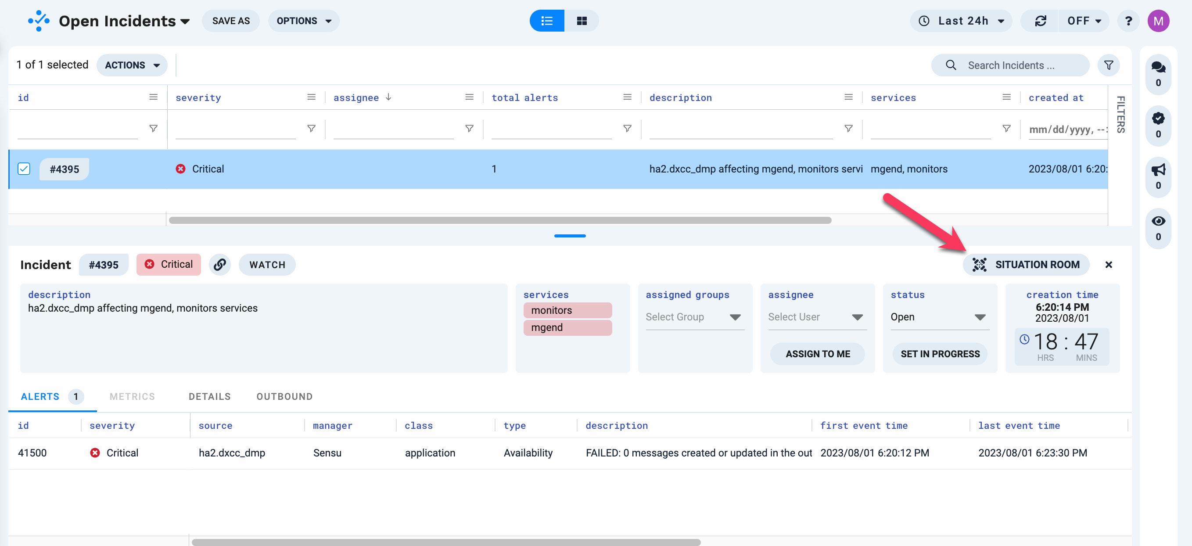Uncheck the incident #4395 row checkbox
Screen dimensions: 1192x546
pyautogui.click(x=24, y=169)
